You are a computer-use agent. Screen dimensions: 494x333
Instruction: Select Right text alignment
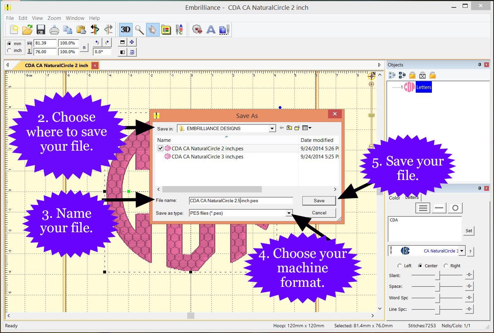tap(446, 266)
